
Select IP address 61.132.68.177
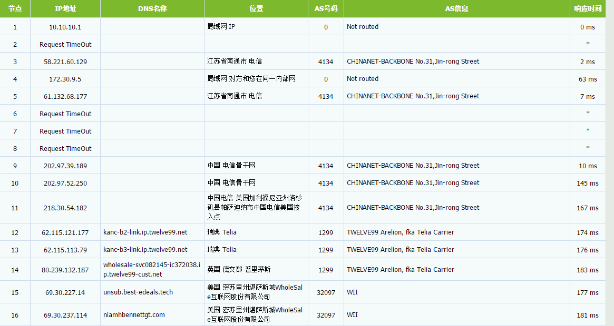(65, 97)
